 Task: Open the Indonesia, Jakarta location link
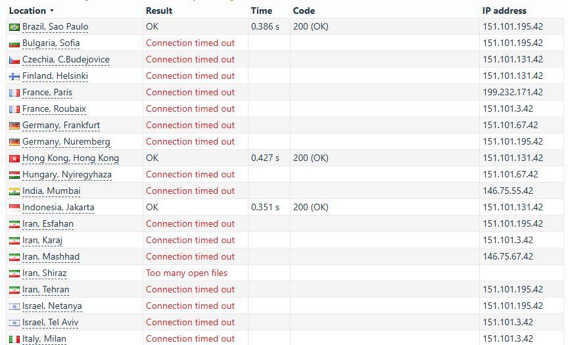[x=58, y=207]
